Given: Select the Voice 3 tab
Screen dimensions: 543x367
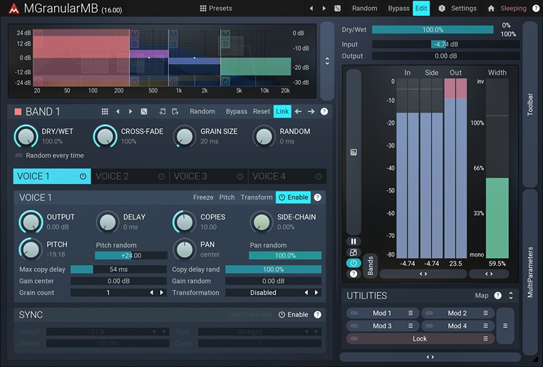Looking at the screenshot, I should tap(191, 176).
